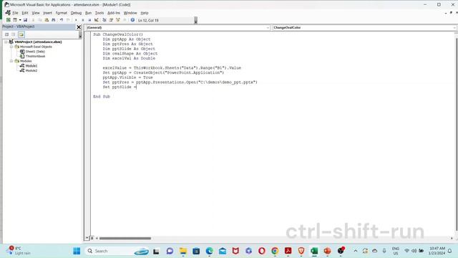The image size is (458, 258).
Task: Switch to Full Module View button
Action: coord(92,238)
